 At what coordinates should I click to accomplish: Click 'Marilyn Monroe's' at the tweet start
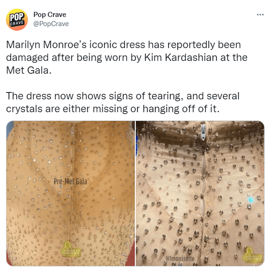pyautogui.click(x=46, y=45)
